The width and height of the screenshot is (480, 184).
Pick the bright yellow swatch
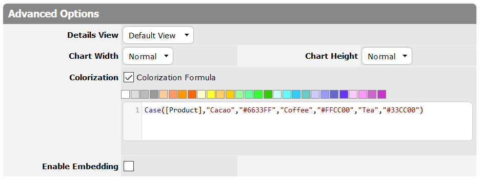(211, 94)
